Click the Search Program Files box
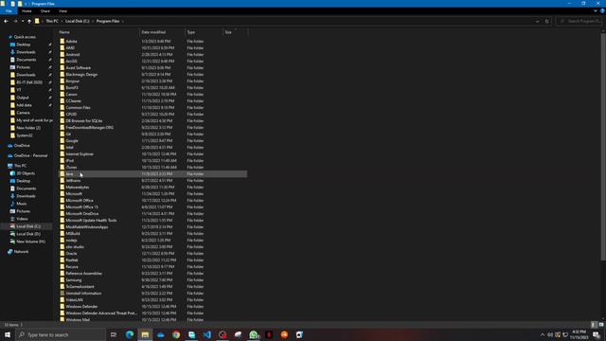 [579, 21]
